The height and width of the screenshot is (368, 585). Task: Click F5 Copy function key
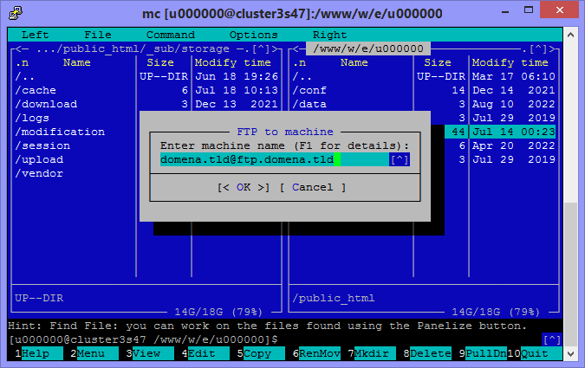(x=261, y=353)
